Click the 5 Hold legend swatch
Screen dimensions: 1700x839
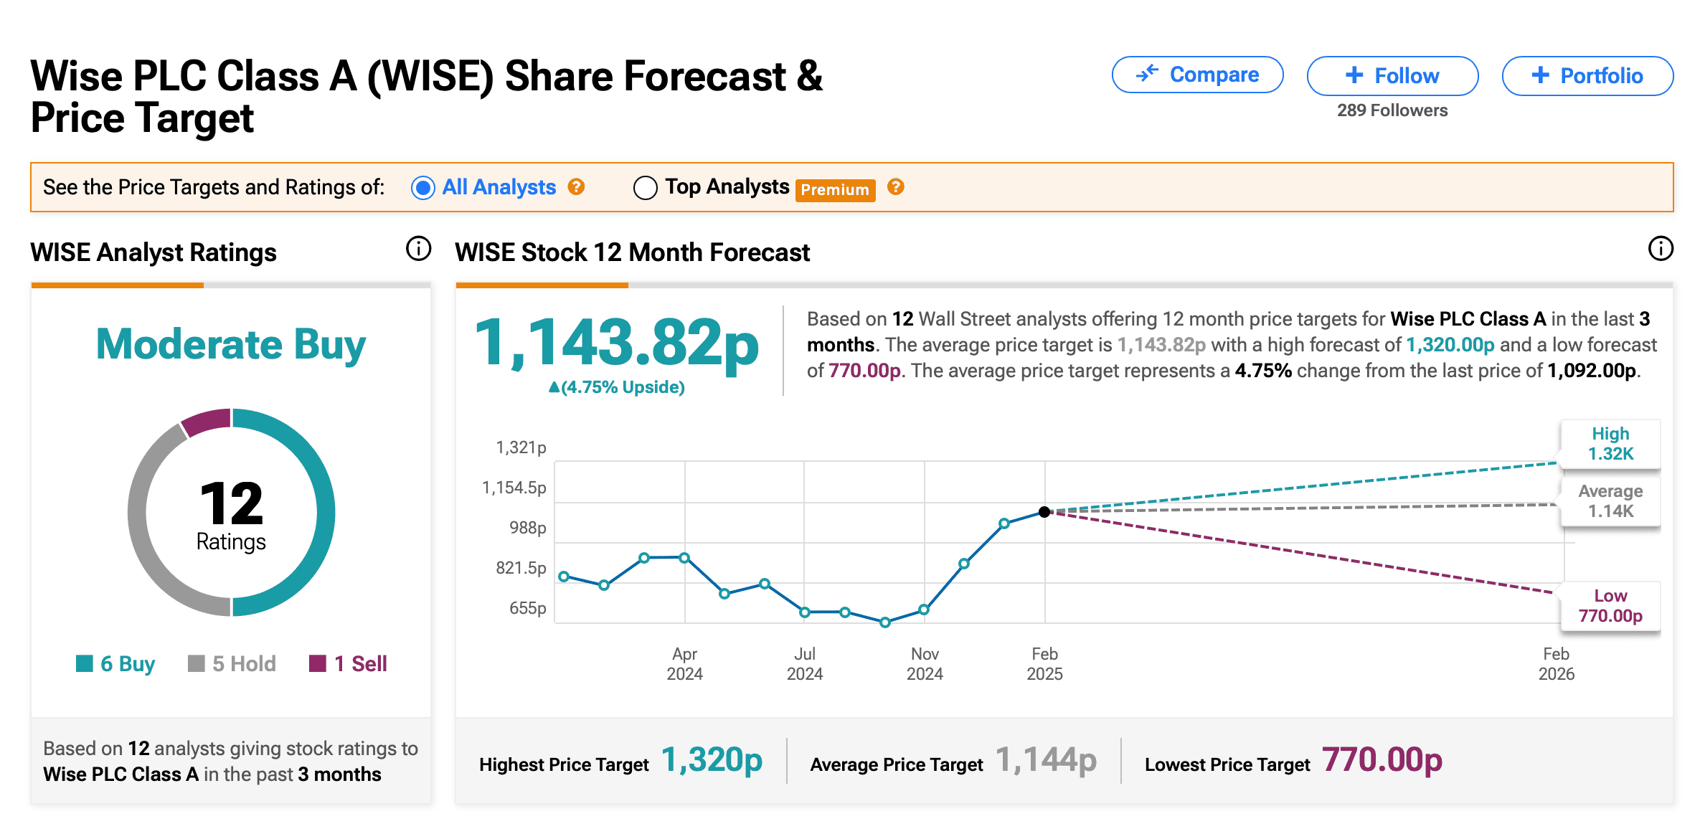[x=196, y=663]
